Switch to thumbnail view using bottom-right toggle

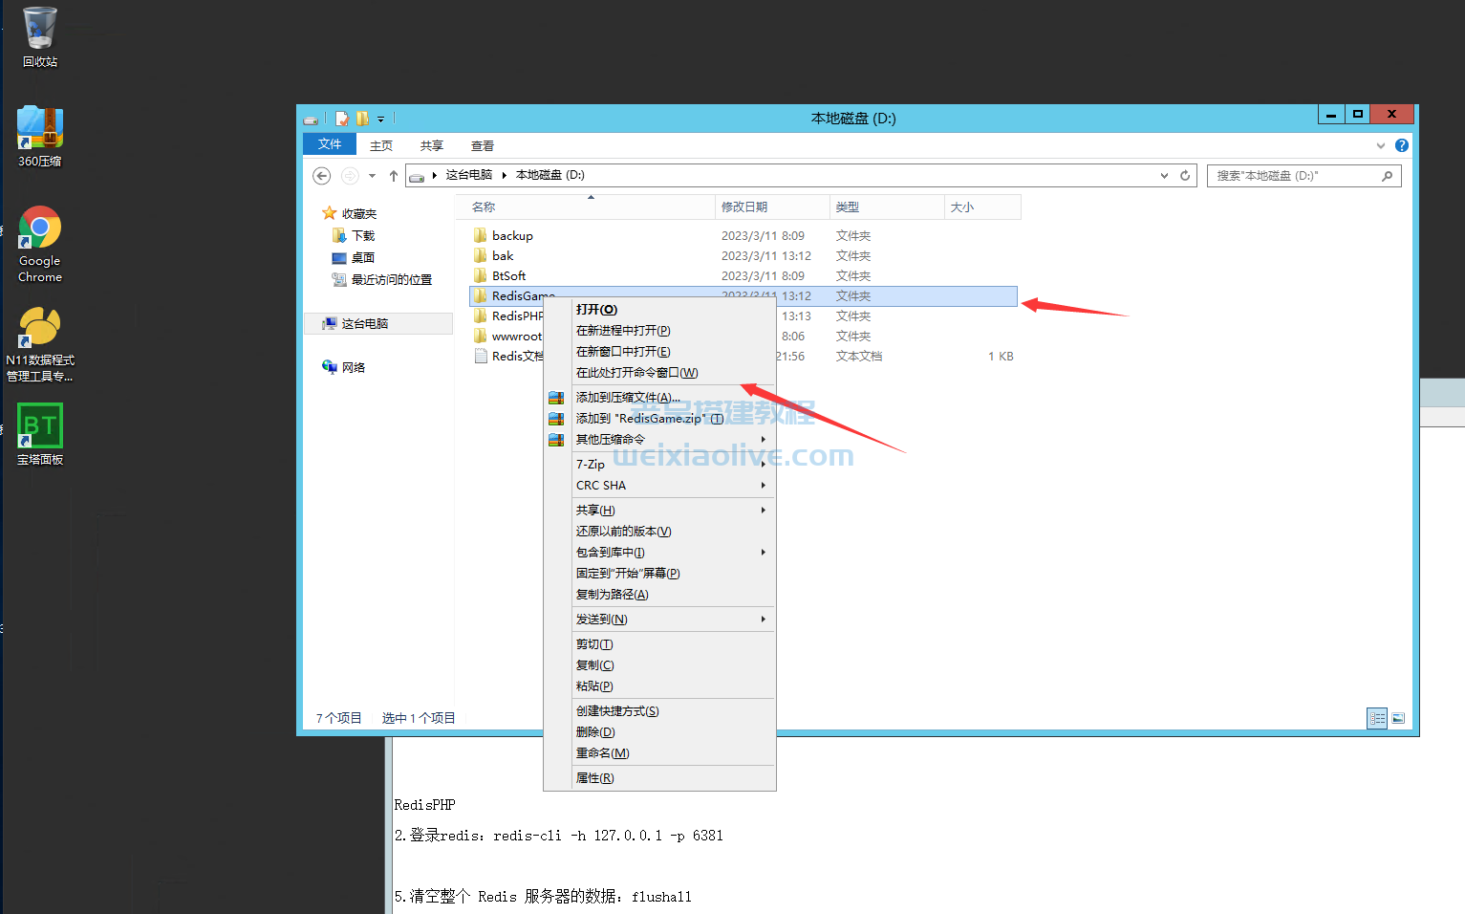pos(1398,718)
